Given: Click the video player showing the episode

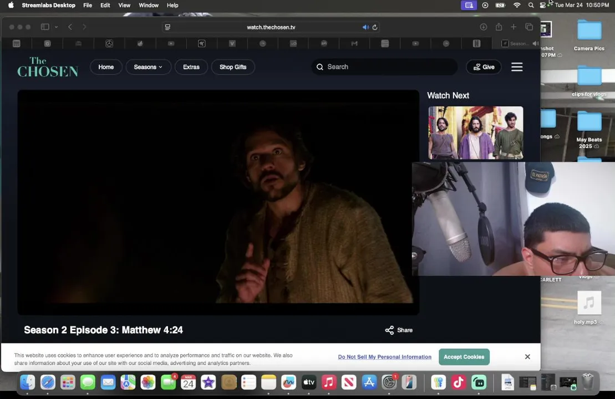Looking at the screenshot, I should pos(218,202).
